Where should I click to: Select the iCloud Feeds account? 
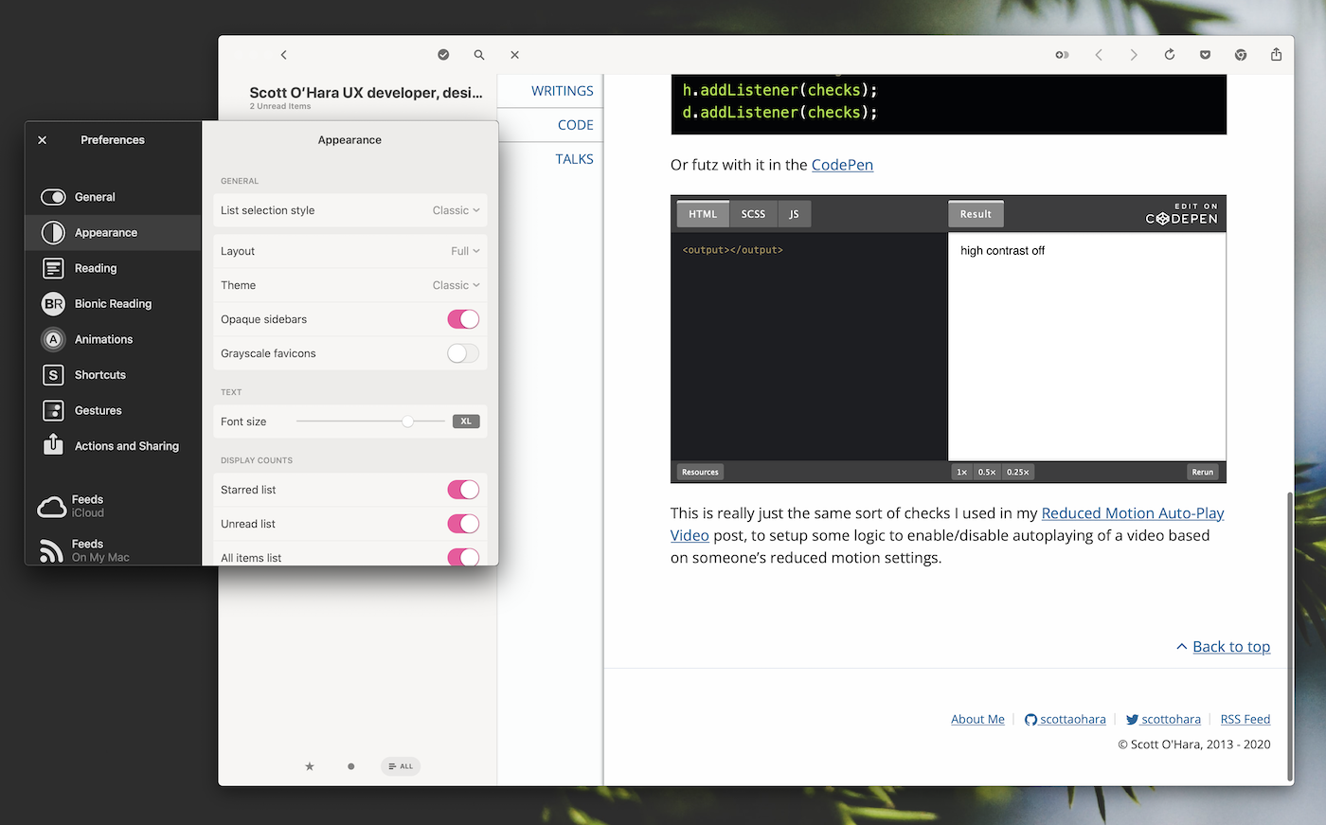[x=113, y=506]
